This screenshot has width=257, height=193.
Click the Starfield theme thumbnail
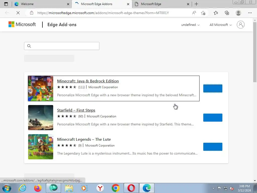[41, 118]
